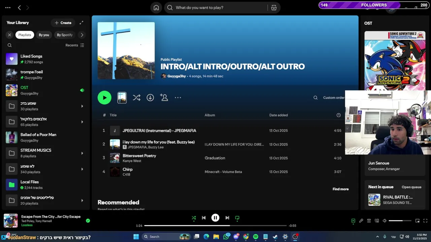Search within Your Library
This screenshot has height=242, width=431.
click(x=9, y=45)
